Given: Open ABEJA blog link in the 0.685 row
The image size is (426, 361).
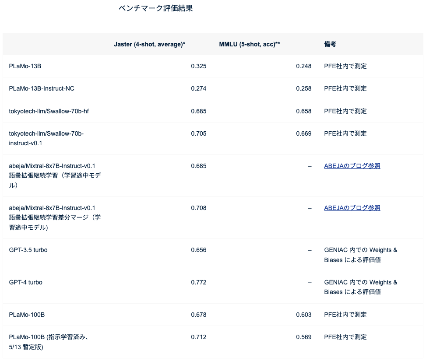Looking at the screenshot, I should 352,166.
